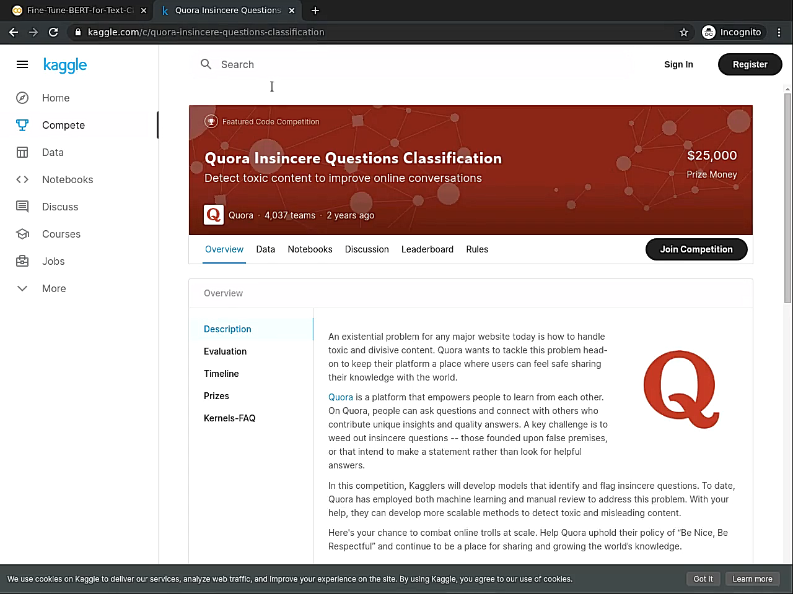The height and width of the screenshot is (594, 793).
Task: Open the Chrome three-dot menu
Action: (779, 32)
